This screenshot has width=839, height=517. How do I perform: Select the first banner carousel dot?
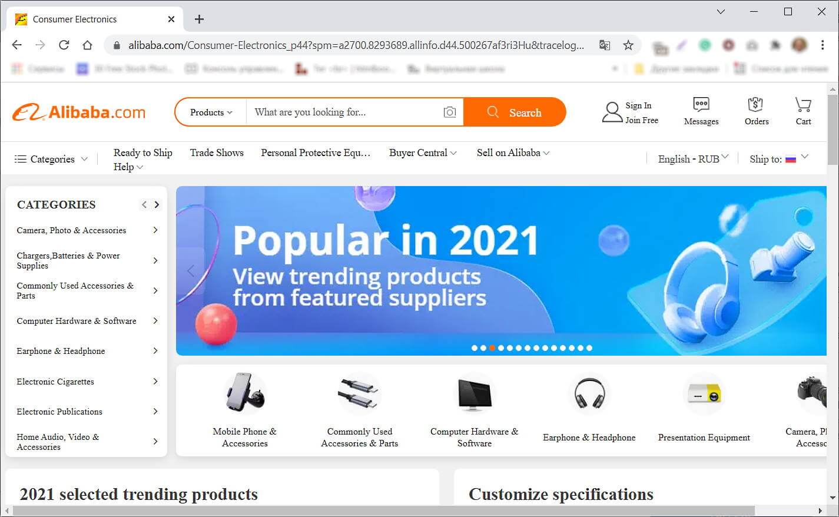(x=475, y=348)
